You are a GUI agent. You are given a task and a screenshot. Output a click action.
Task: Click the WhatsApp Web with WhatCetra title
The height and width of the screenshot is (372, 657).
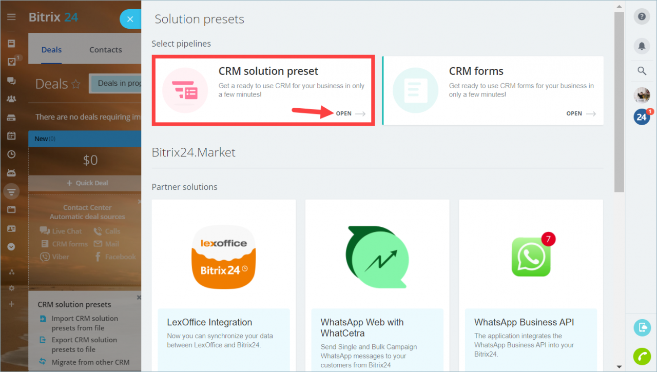click(362, 328)
